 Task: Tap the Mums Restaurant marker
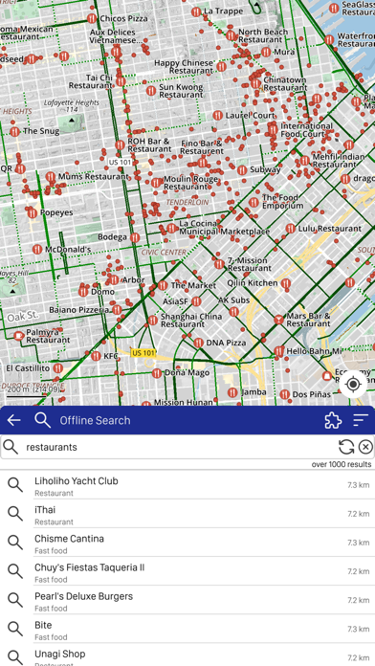[51, 176]
